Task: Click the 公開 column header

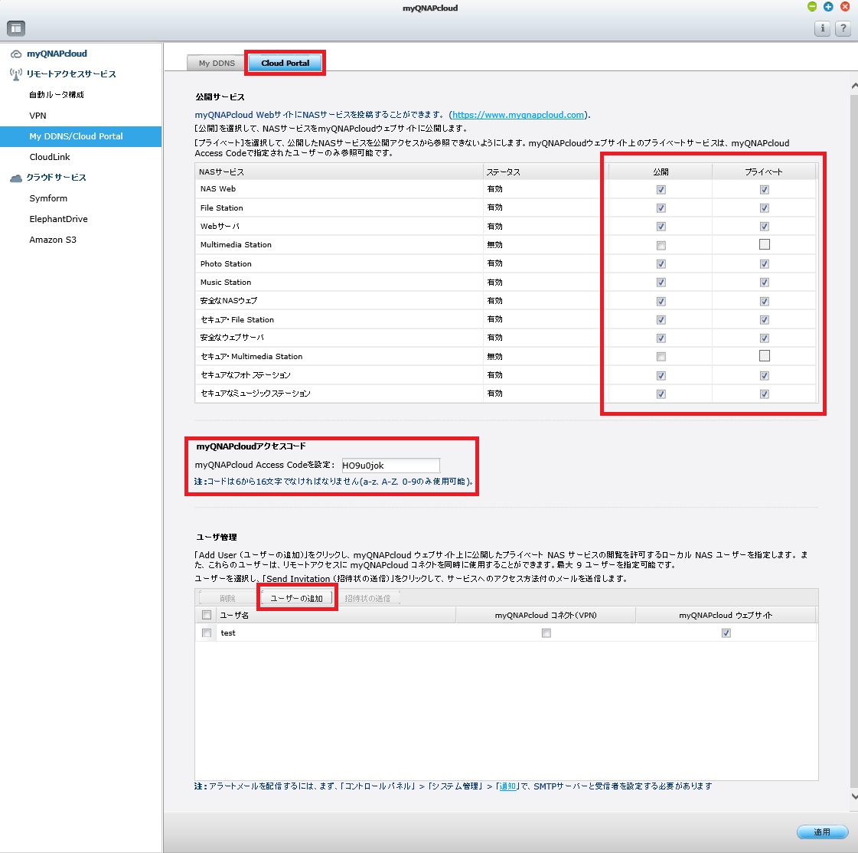Action: pyautogui.click(x=661, y=172)
